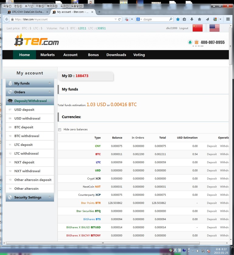Click the padlock icon in the address bar
Screen dimensions: 234x255
click(x=12, y=19)
